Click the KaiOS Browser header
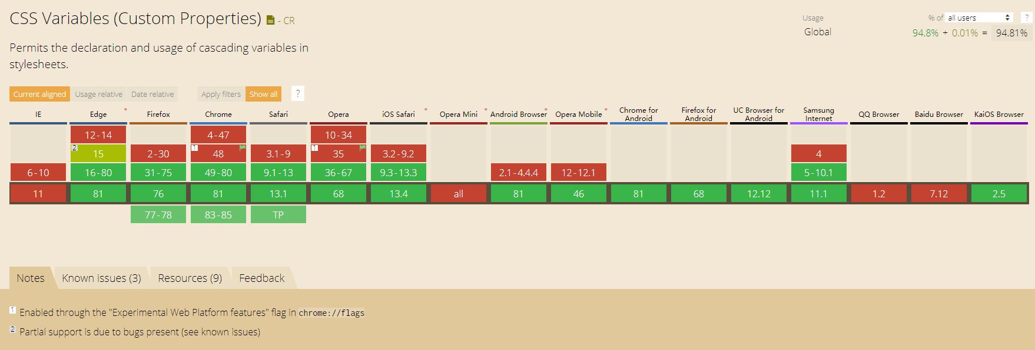Screen dimensions: 1035x350 tap(999, 115)
